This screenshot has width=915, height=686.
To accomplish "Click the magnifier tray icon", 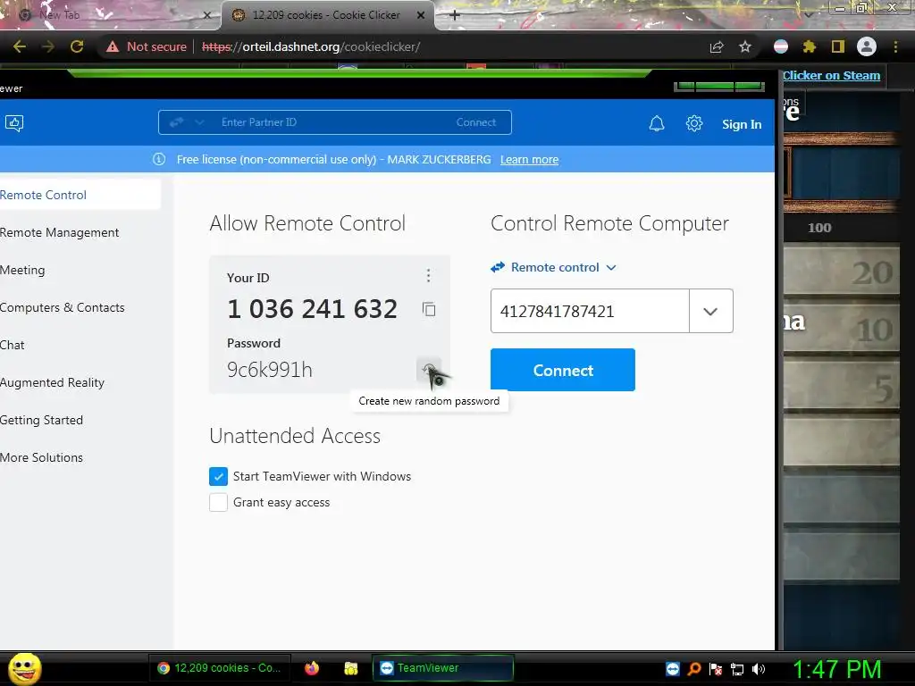I will (x=693, y=669).
